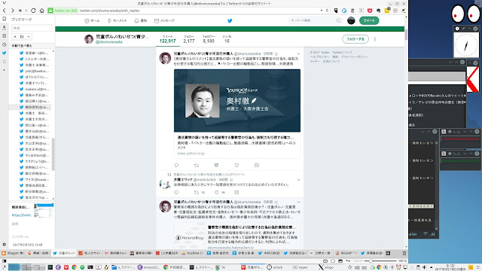Screen dimensions: 482x271
Task: Go back with the browser back arrow
Action: coord(5,11)
